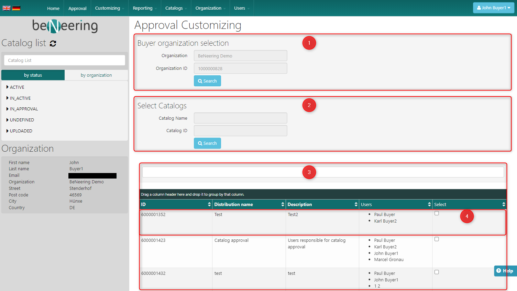The width and height of the screenshot is (517, 291).
Task: Expand the IN_APPROVAL catalog group
Action: click(x=8, y=109)
